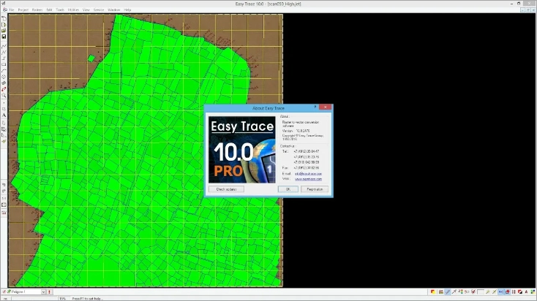Viewport: 537px width, 301px height.
Task: Select the curved polyline tracing tool
Action: 4,46
